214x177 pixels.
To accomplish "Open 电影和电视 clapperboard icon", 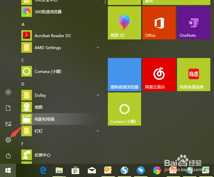I will 27,119.
